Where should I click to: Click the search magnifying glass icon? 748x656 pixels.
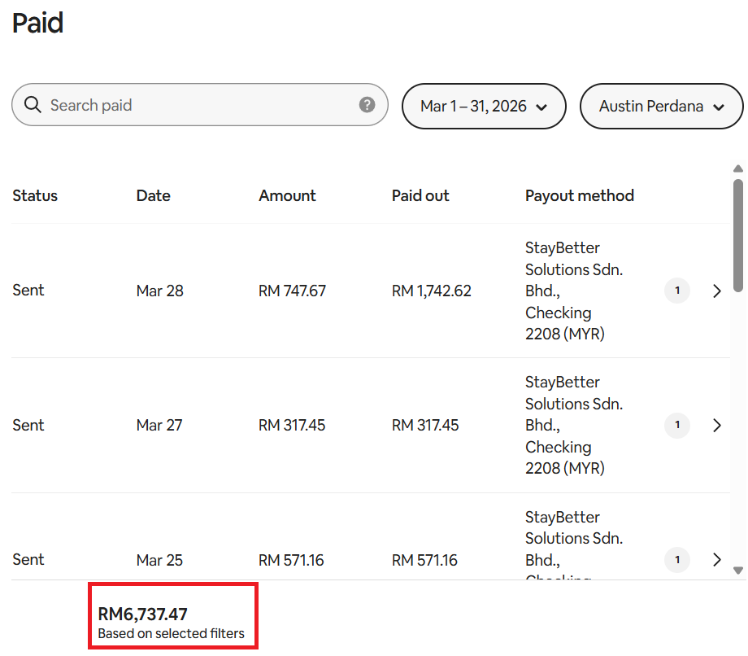[33, 105]
